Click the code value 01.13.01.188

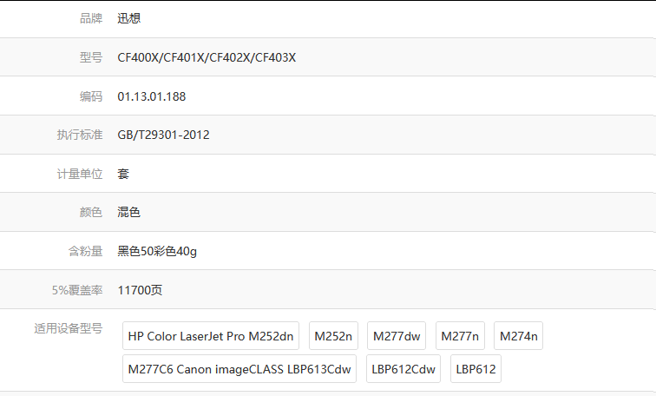pos(152,96)
